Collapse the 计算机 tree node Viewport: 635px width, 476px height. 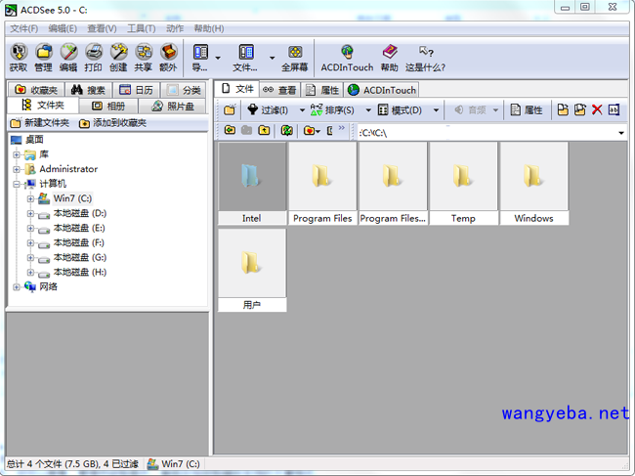point(17,184)
